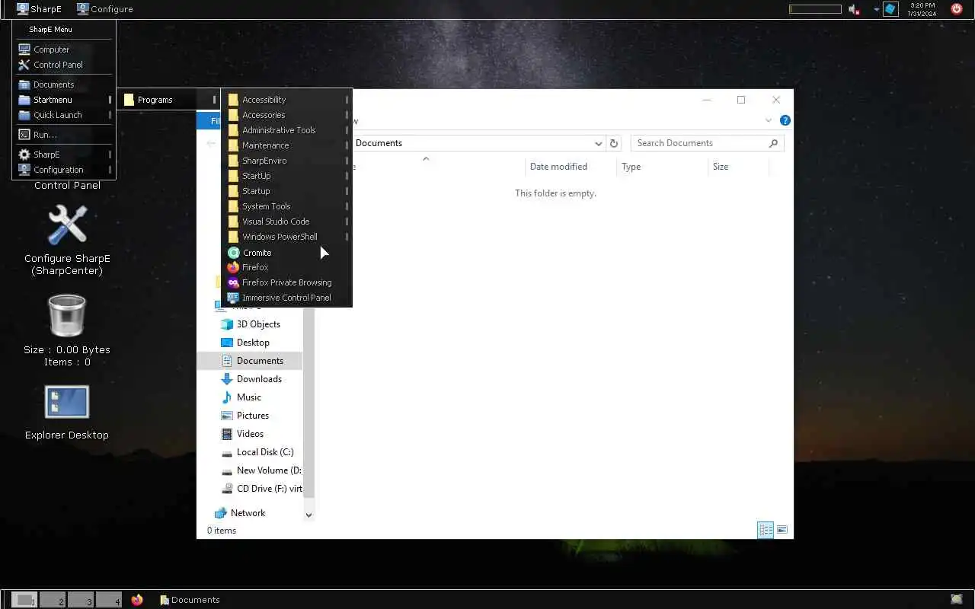Switch to large icons view button
975x609 pixels.
(782, 530)
